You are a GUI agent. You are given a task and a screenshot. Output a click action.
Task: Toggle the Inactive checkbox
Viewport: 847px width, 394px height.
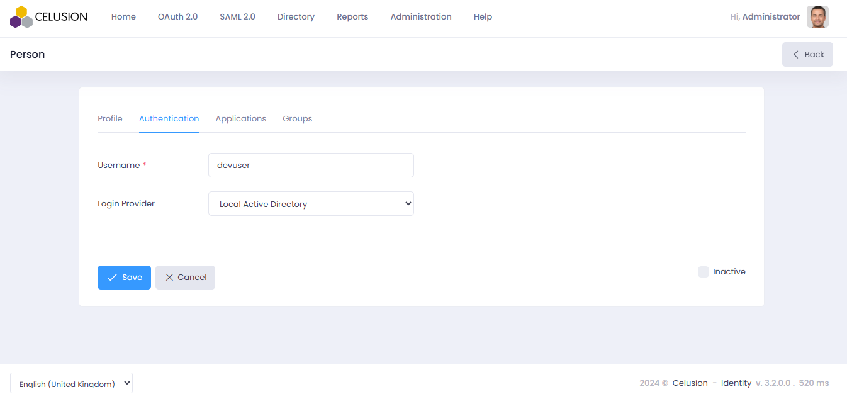[x=704, y=272]
